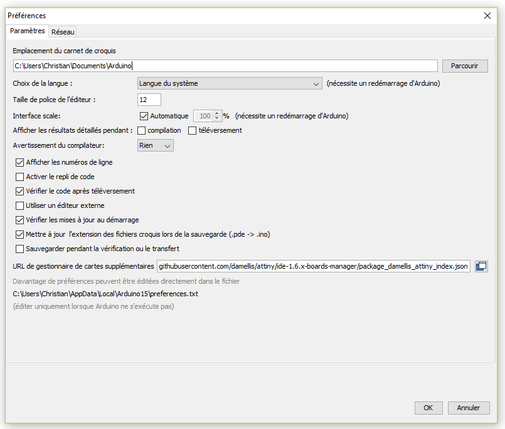Click the additional boards manager URL field
505x429 pixels.
tap(314, 266)
